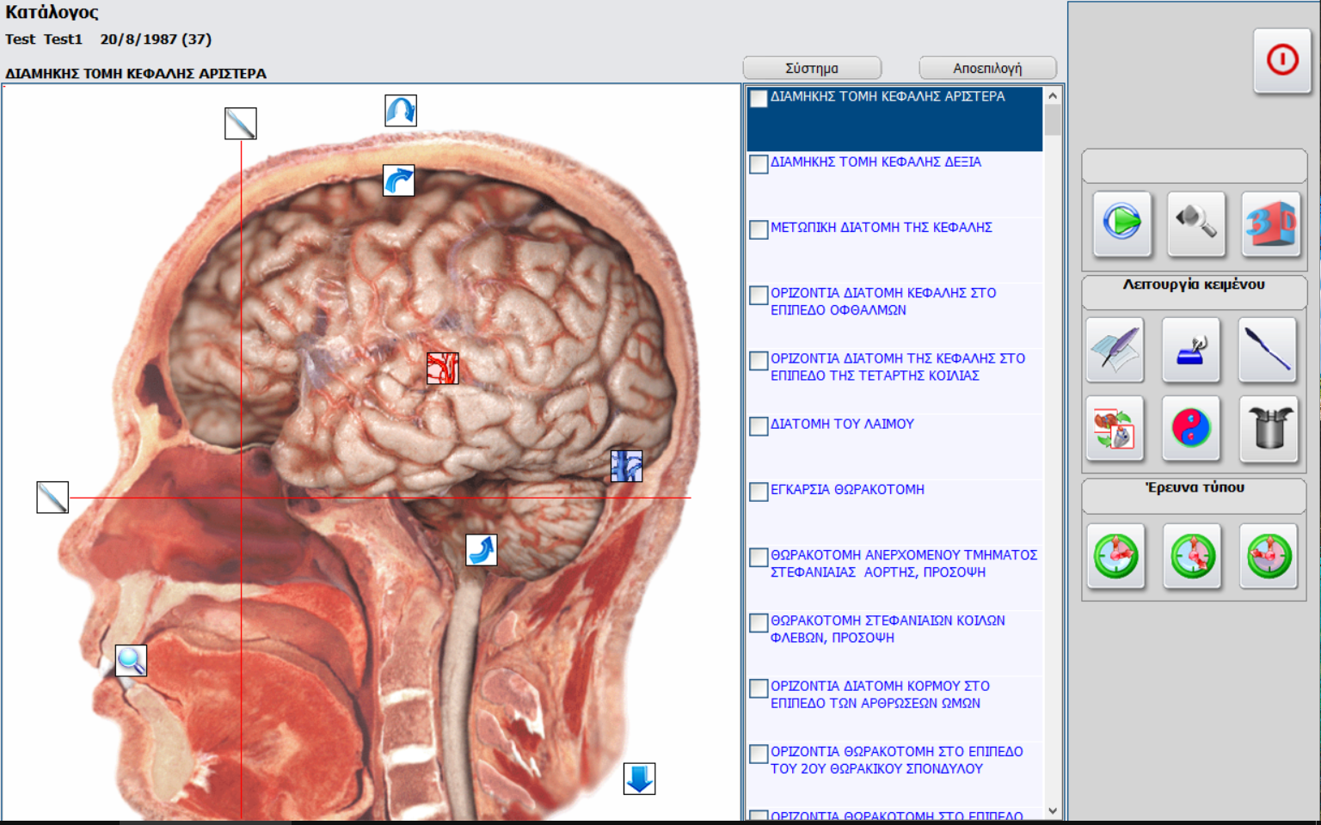The width and height of the screenshot is (1321, 825).
Task: Click the Έρευνα τύπου panel header
Action: pyautogui.click(x=1194, y=496)
